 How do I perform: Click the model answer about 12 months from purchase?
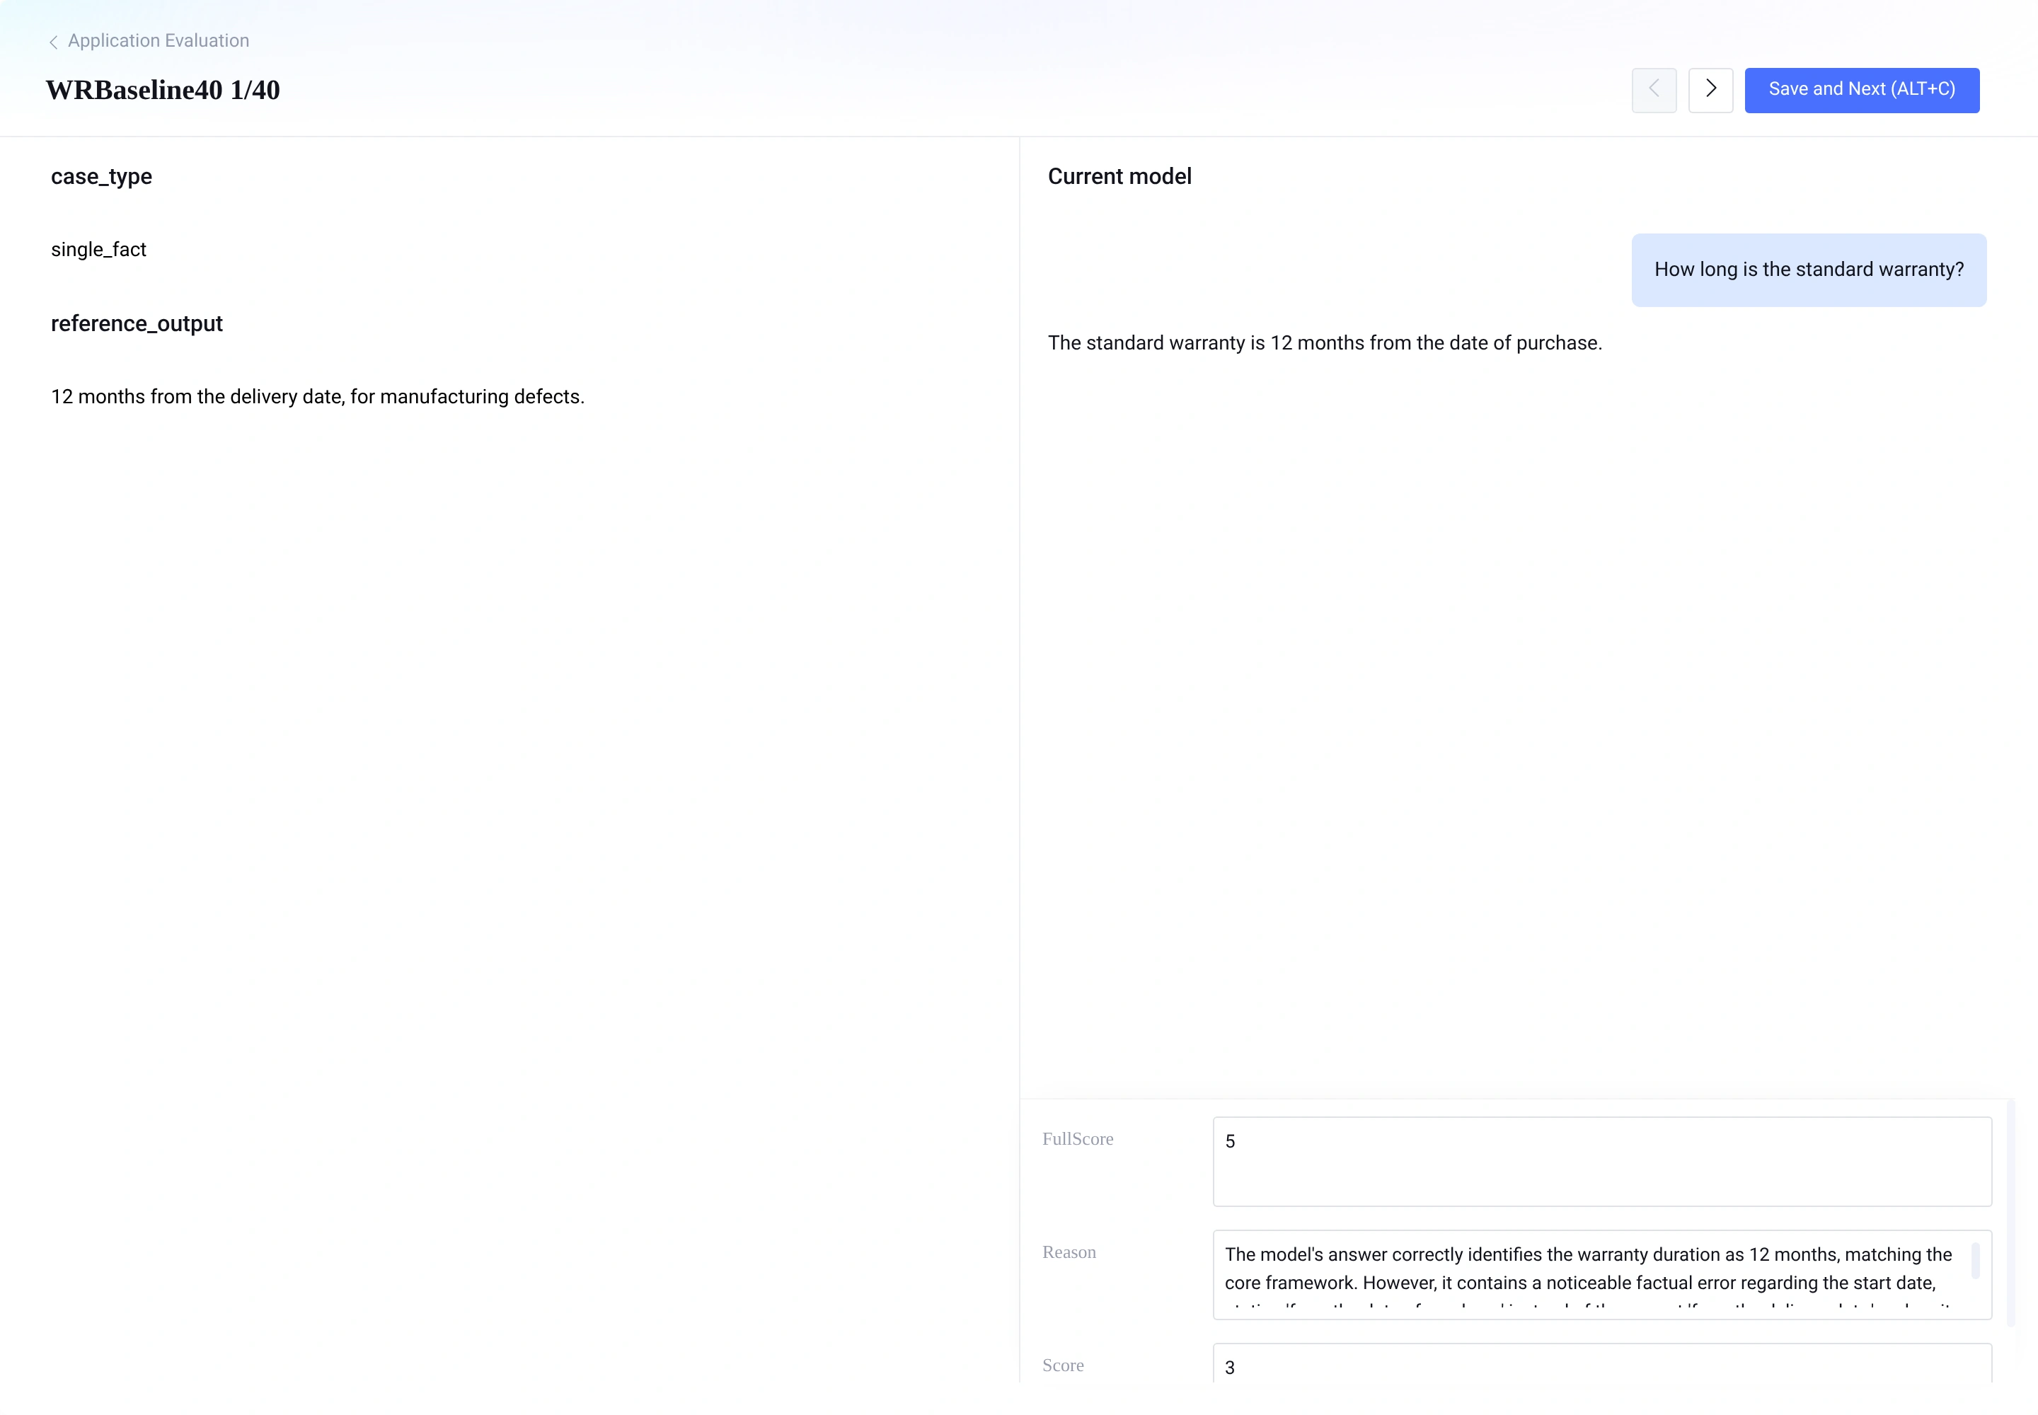pos(1325,343)
